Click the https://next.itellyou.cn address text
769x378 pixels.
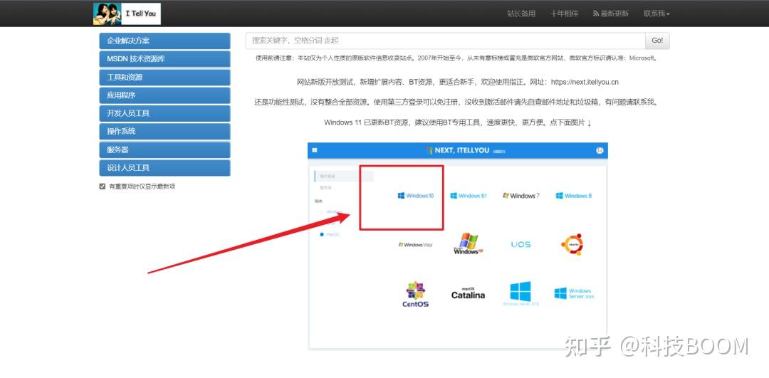585,82
